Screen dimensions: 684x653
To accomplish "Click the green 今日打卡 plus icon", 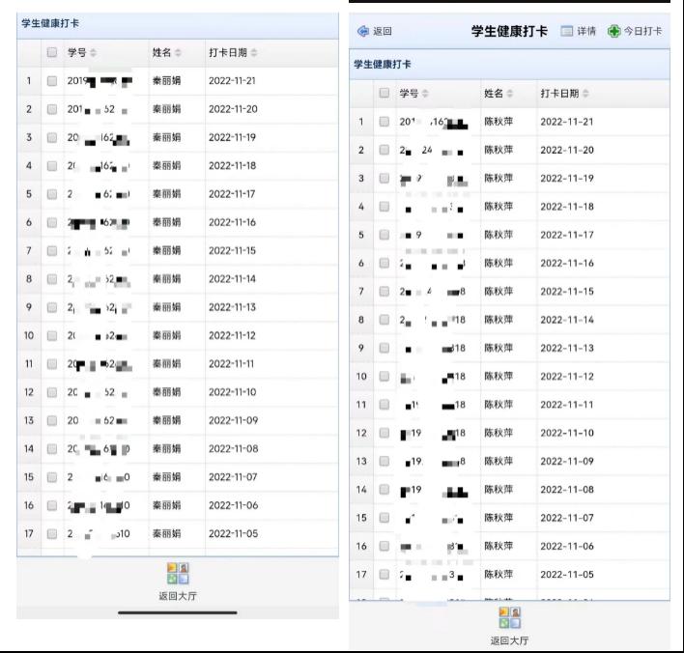I will tap(614, 32).
